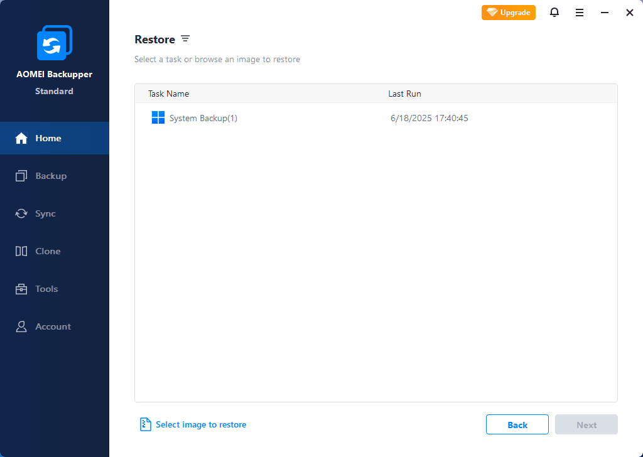Click the Clone icon in sidebar

point(21,251)
